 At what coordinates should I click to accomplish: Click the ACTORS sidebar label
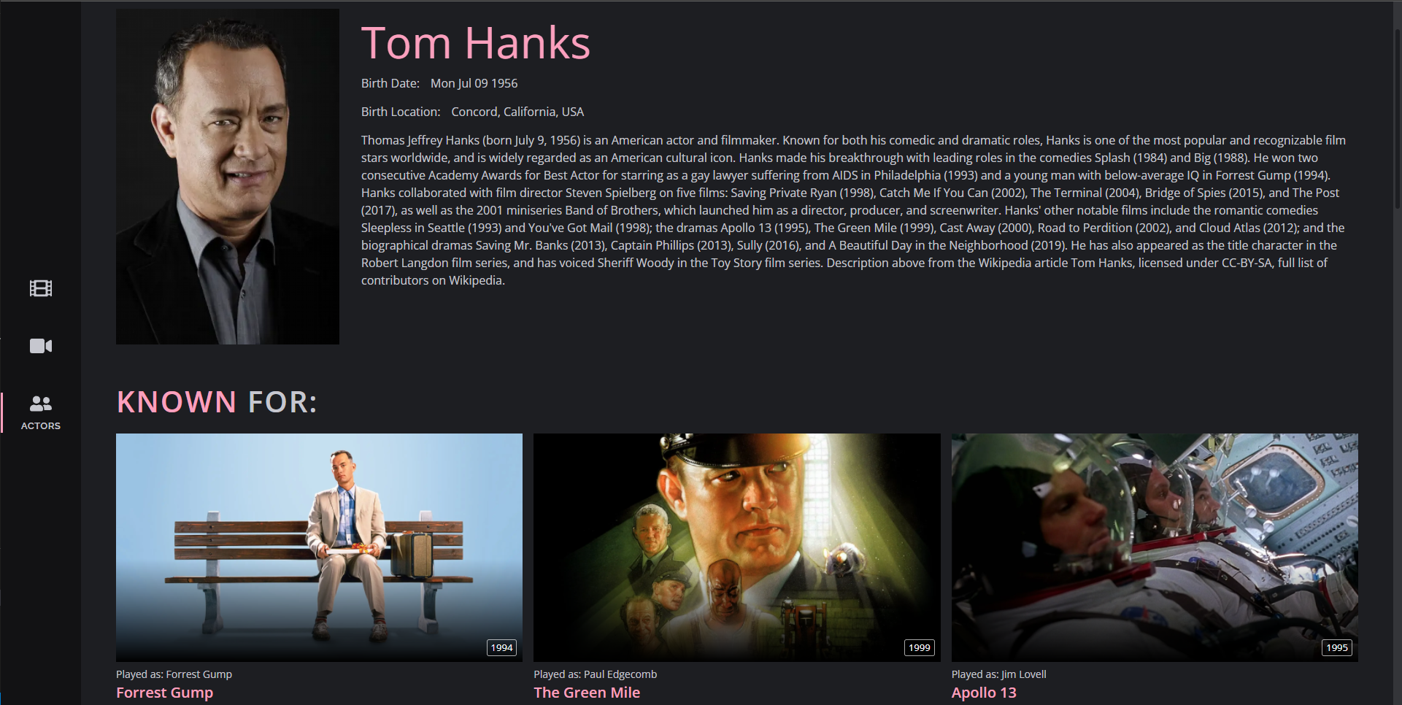(41, 425)
